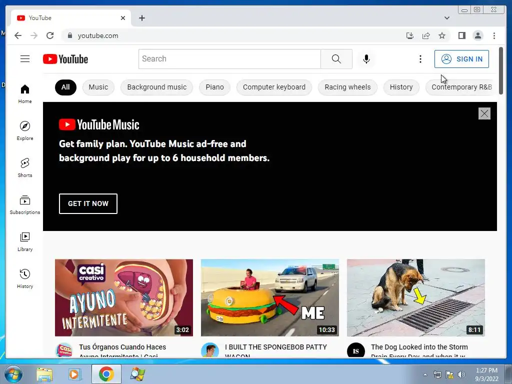View site information lock icon
The width and height of the screenshot is (512, 384).
(69, 35)
